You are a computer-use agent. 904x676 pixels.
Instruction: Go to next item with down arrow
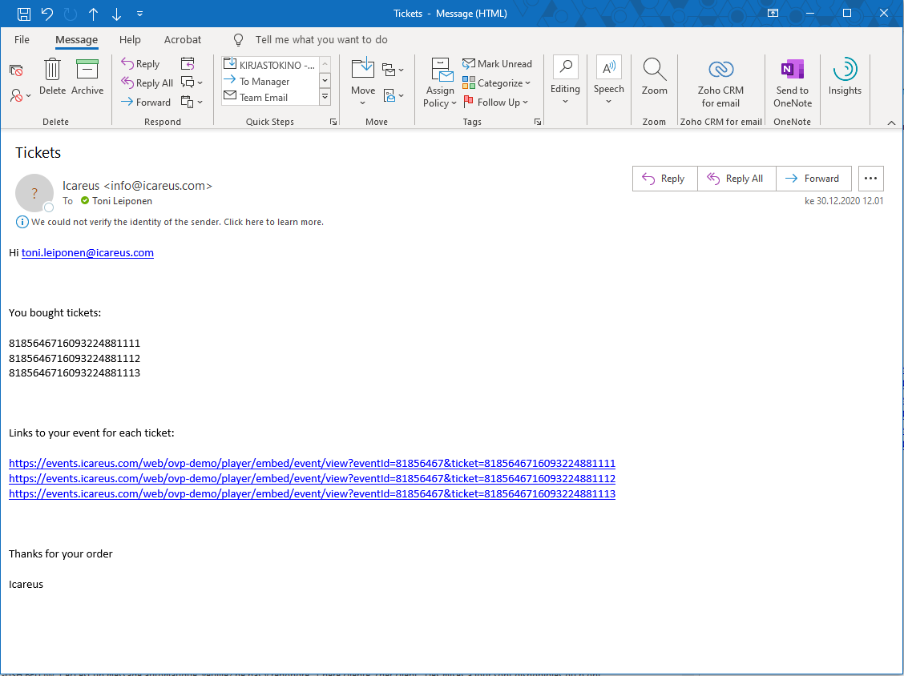116,14
